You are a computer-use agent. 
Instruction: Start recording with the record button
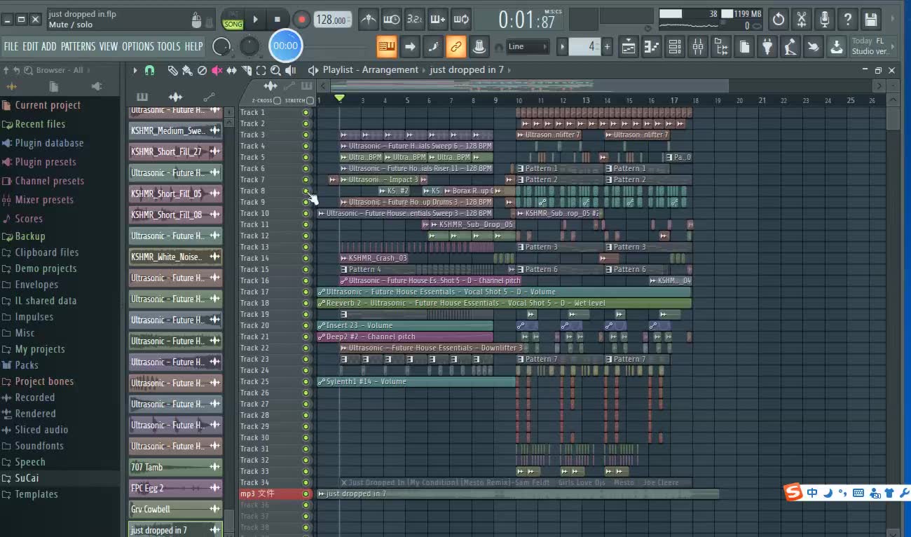point(301,20)
